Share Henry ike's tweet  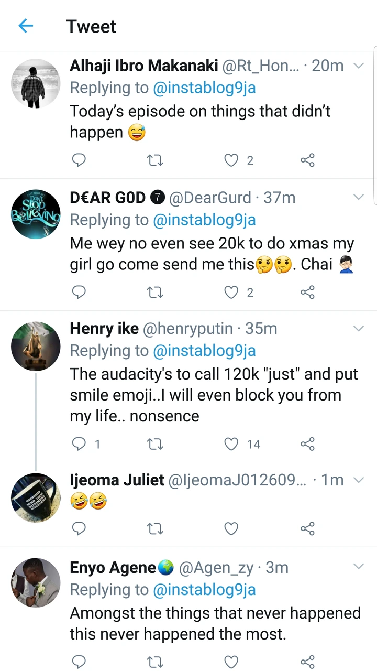coord(307,445)
